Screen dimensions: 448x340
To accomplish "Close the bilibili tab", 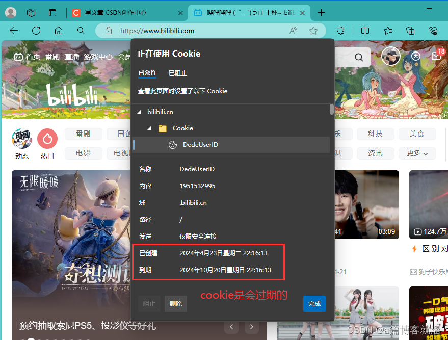I will point(303,13).
